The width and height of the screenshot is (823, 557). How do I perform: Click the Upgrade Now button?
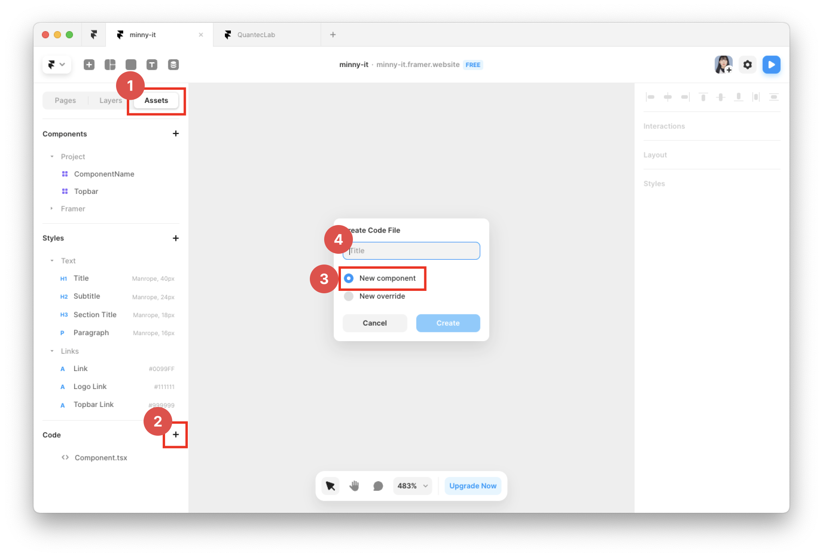point(473,486)
